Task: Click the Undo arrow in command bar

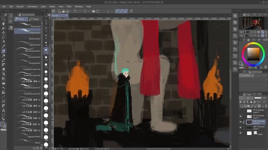Action: (x=75, y=11)
